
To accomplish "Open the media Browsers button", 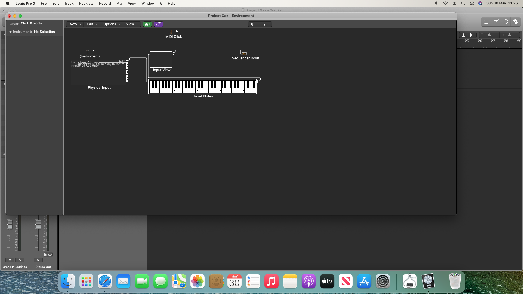I will pyautogui.click(x=515, y=22).
